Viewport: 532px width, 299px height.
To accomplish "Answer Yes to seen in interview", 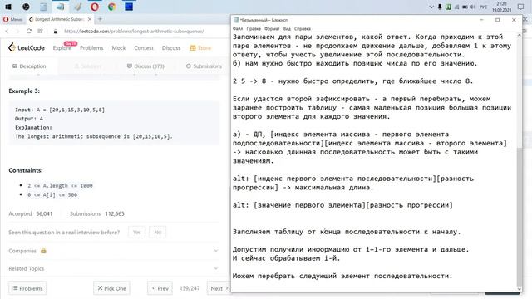I will (136, 233).
